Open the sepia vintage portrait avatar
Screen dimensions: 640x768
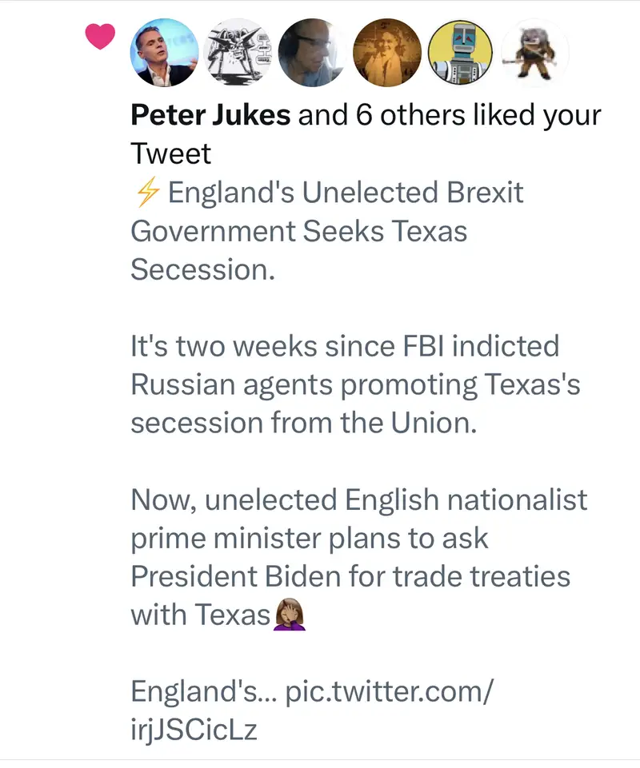[386, 53]
